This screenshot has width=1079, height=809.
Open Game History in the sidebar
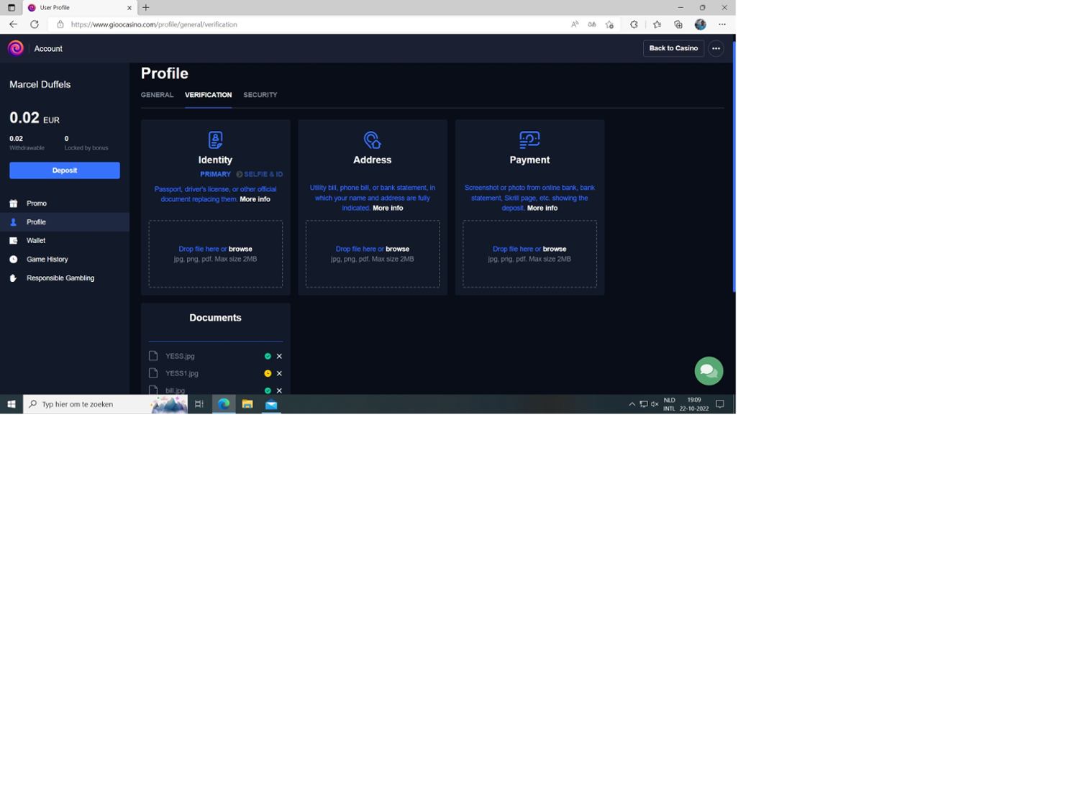point(47,260)
